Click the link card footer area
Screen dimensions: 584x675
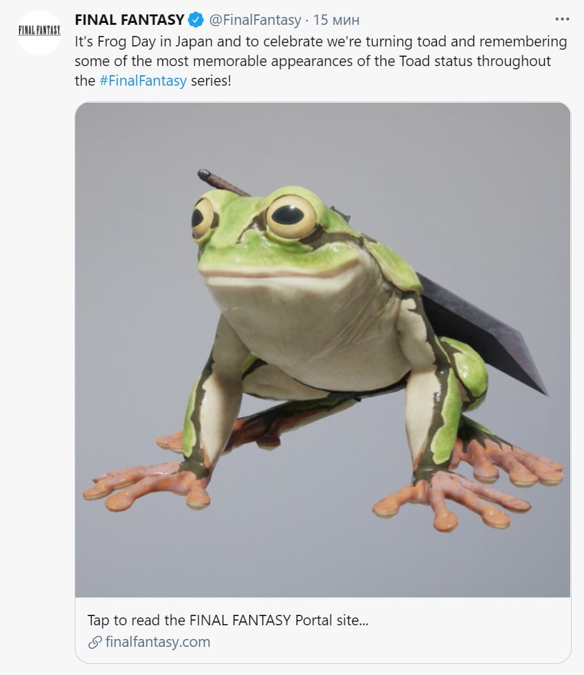[x=323, y=631]
